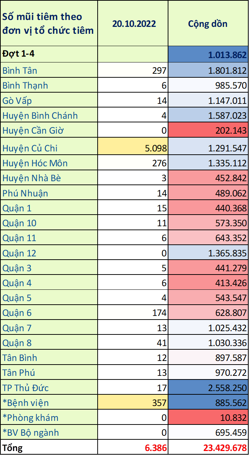This screenshot has height=455, width=249.
Task: Click the '*BV Bộ ngành' row label
Action: [30, 432]
